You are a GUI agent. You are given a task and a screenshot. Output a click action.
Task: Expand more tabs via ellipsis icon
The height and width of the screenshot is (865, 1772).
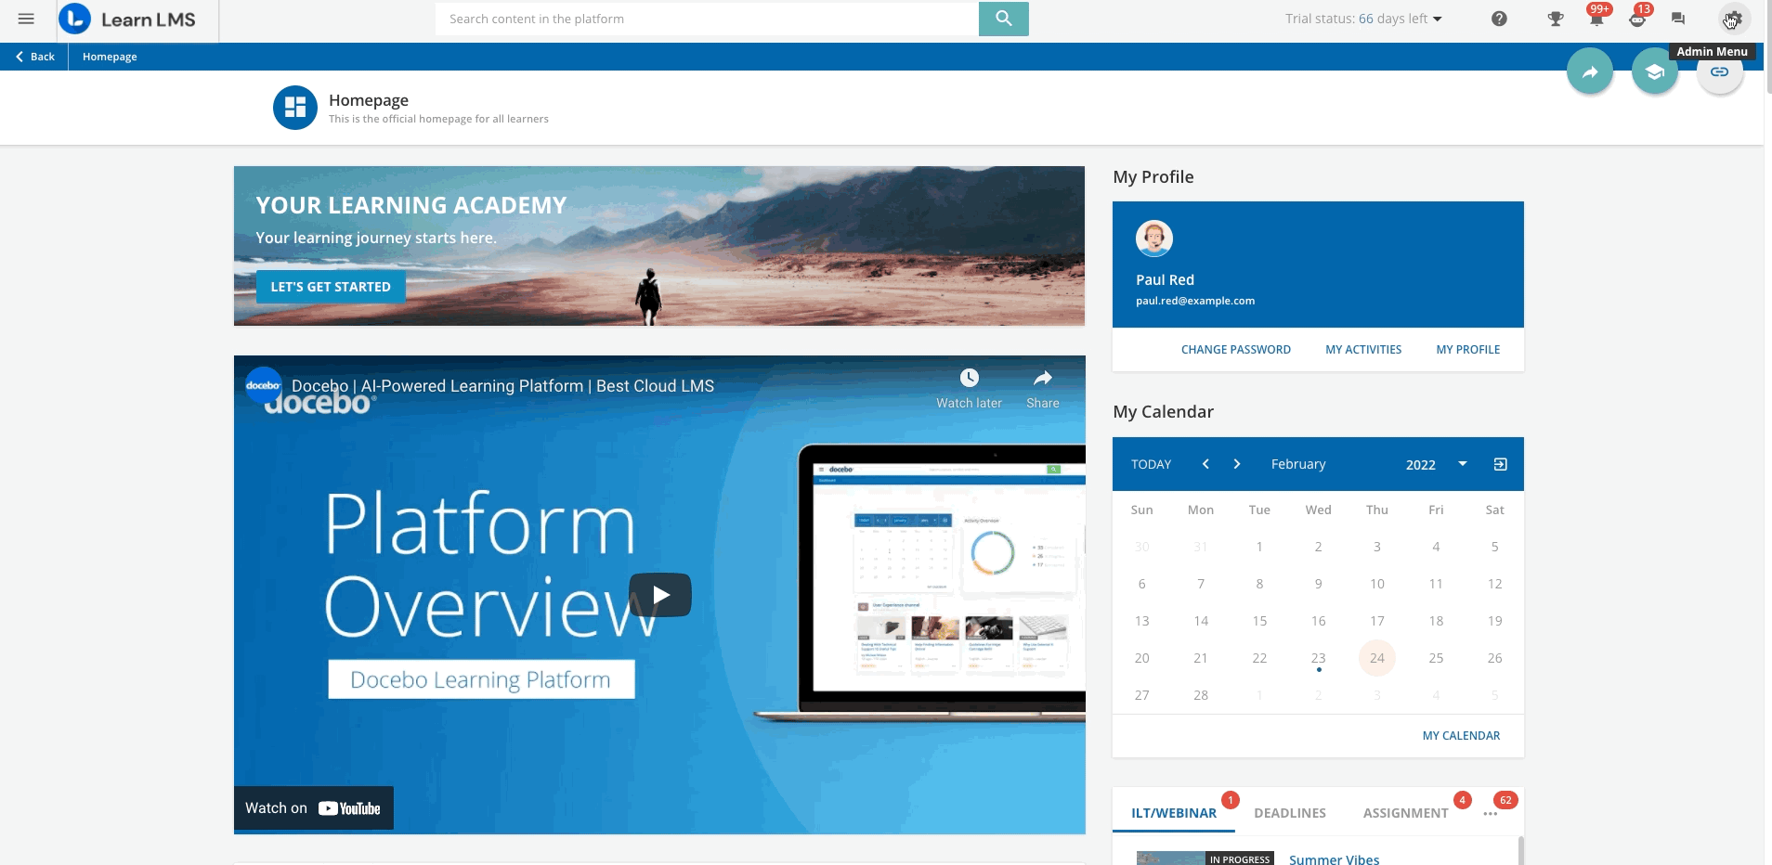coord(1490,813)
